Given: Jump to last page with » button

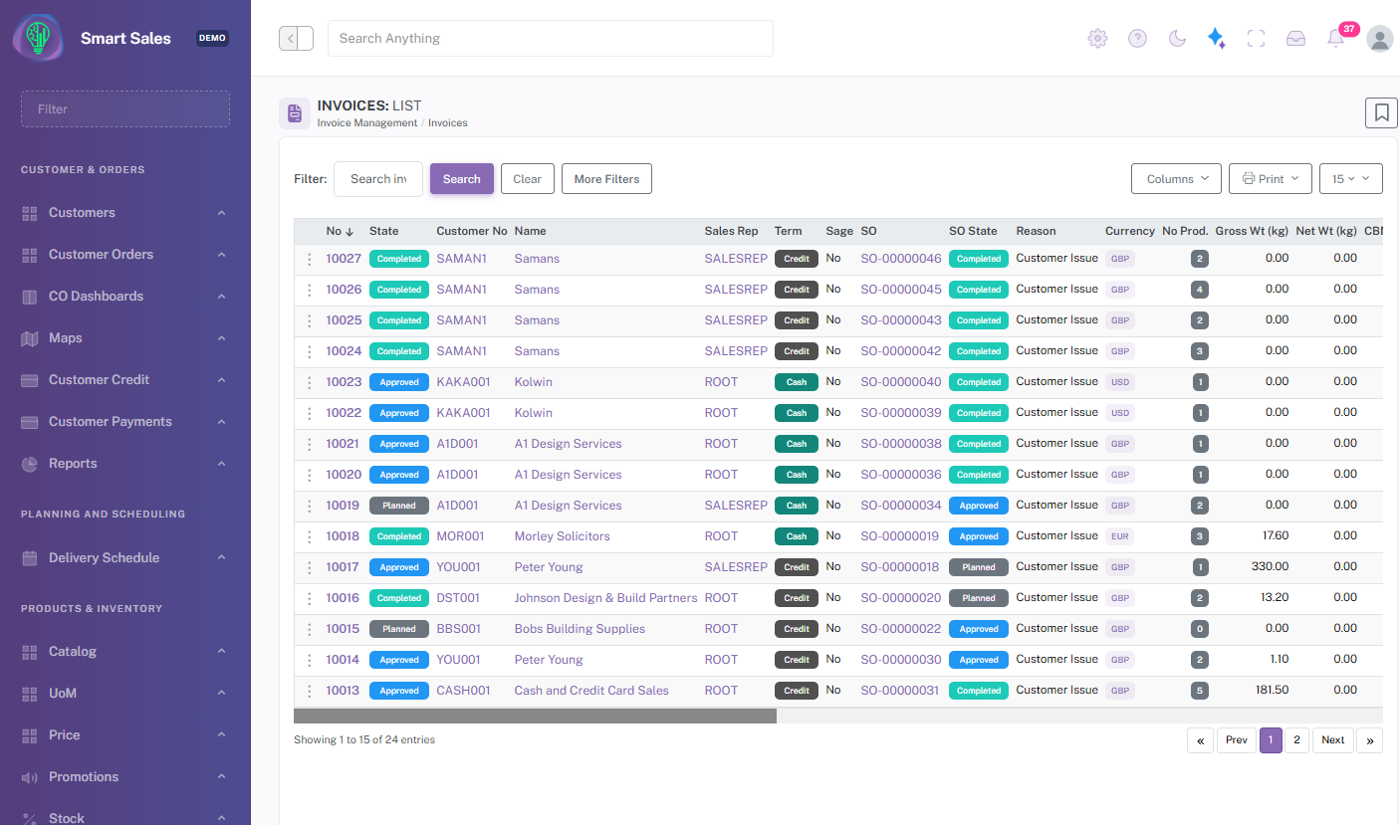Looking at the screenshot, I should tap(1370, 740).
